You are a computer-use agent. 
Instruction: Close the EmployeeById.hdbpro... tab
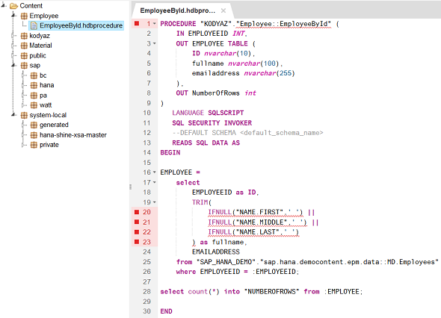(223, 10)
